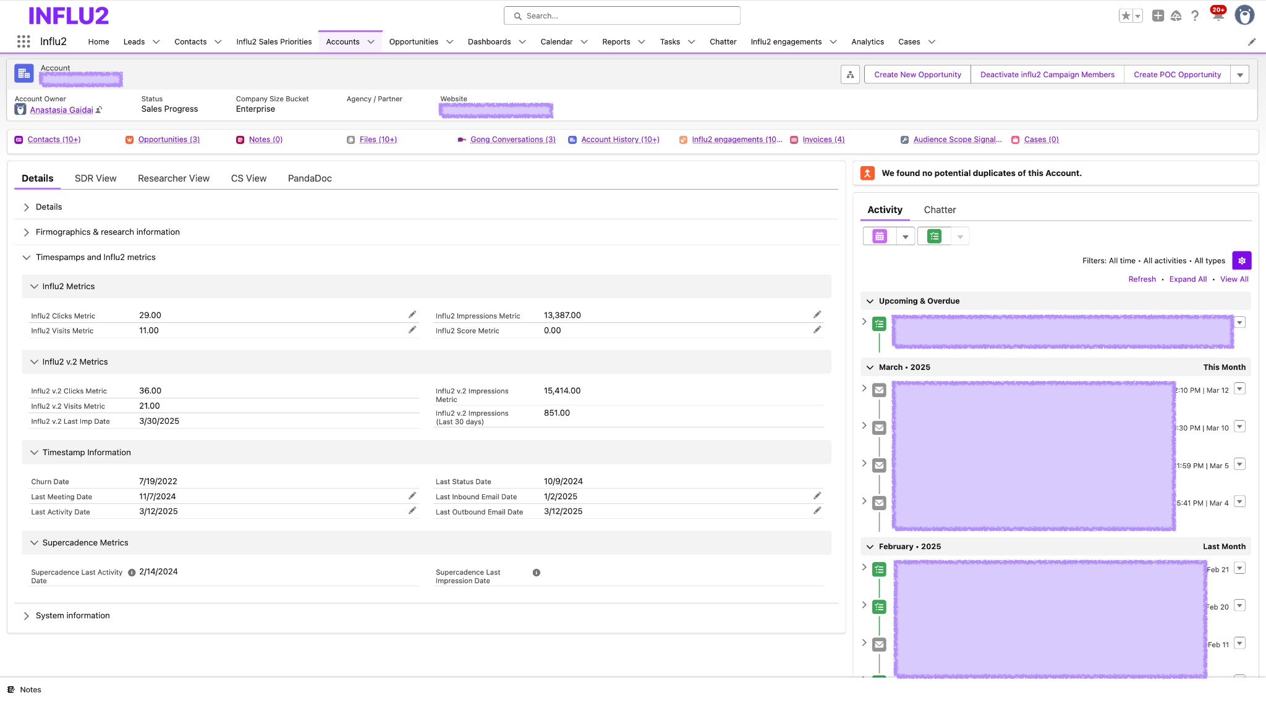
Task: Open the Salesforce guidance cloud icon
Action: coord(1176,16)
